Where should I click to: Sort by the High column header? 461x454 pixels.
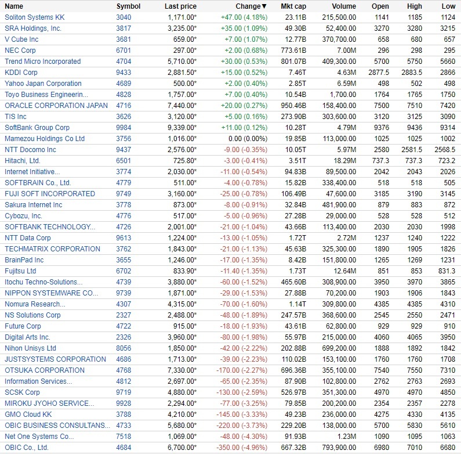click(x=415, y=6)
